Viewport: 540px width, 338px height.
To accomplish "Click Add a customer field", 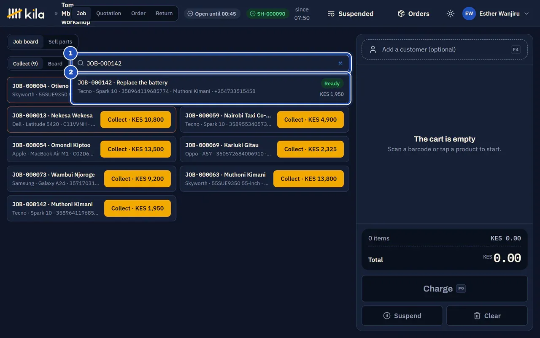I will (x=445, y=49).
